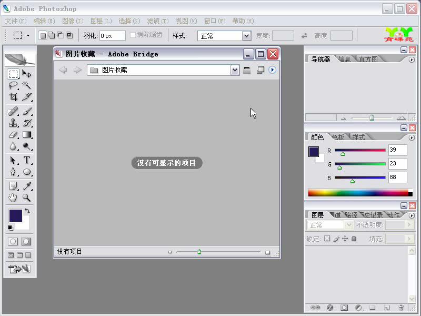The height and width of the screenshot is (316, 421).
Task: Switch to the 直方图 tab
Action: [x=368, y=59]
